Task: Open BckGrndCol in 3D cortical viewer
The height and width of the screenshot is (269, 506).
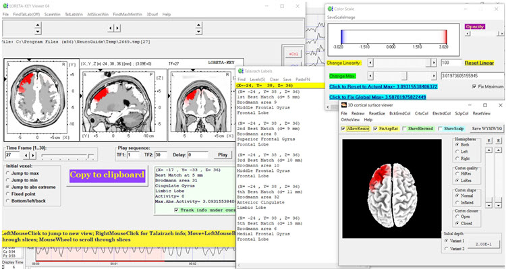Action: (400, 113)
